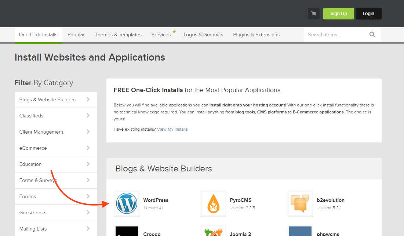Click the WordPress Version 4.1 text
Screen dimensions: 404x236
153,208
